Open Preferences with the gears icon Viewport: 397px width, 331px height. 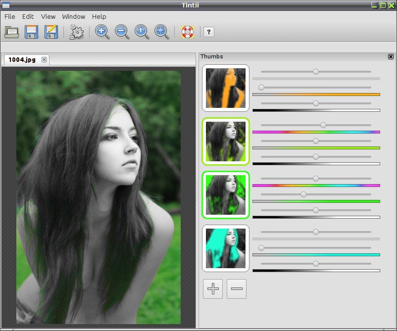76,32
